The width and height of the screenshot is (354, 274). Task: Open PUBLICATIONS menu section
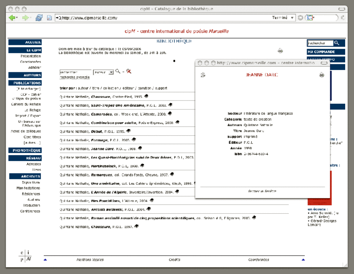tap(25, 83)
